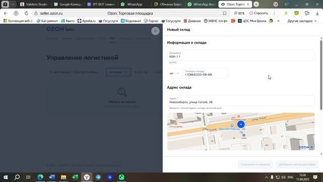Open the Горгаз bookmark
Image resolution: width=323 pixels, height=182 pixels.
[151, 21]
